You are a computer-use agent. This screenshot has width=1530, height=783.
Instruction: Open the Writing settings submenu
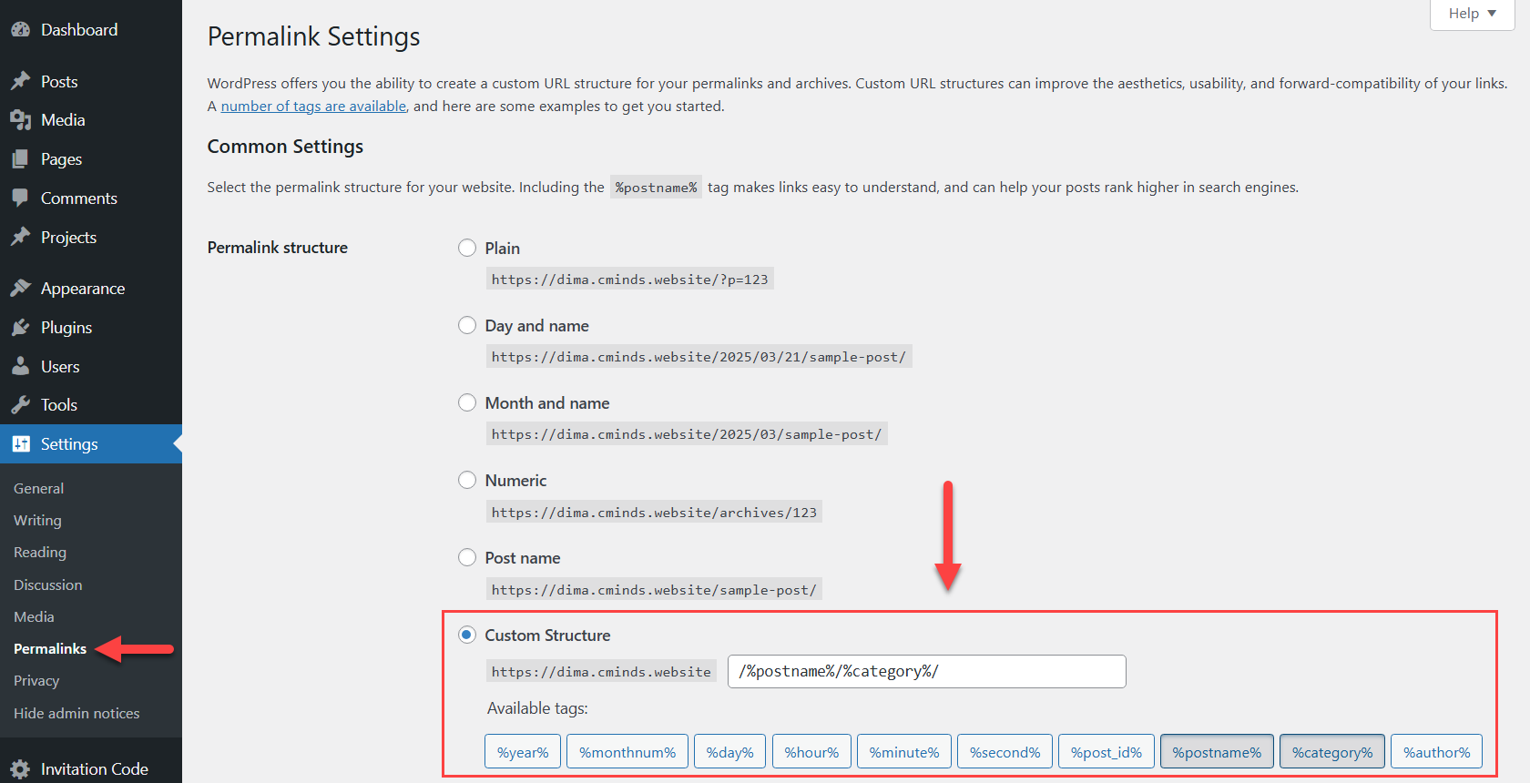click(x=37, y=521)
